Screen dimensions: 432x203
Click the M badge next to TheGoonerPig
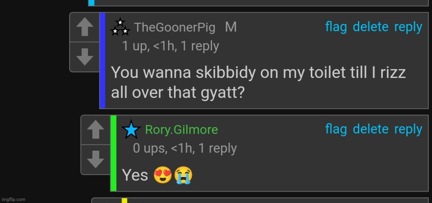pyautogui.click(x=231, y=27)
